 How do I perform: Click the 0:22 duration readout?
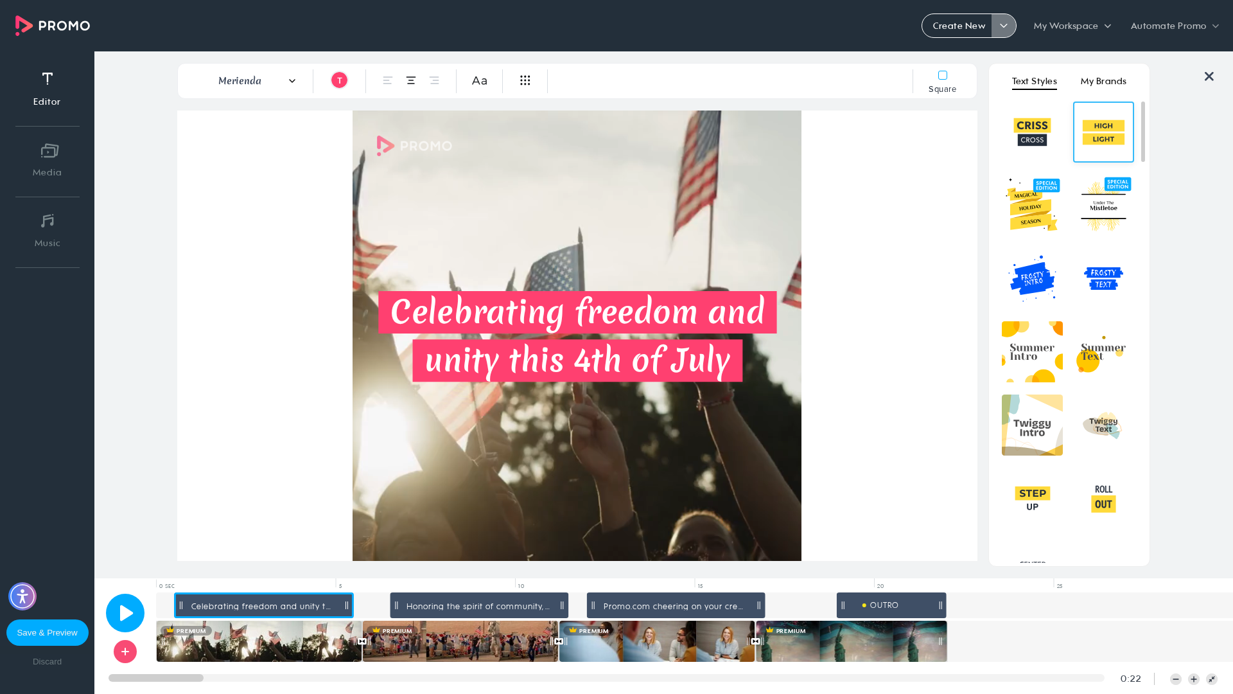coord(1131,679)
